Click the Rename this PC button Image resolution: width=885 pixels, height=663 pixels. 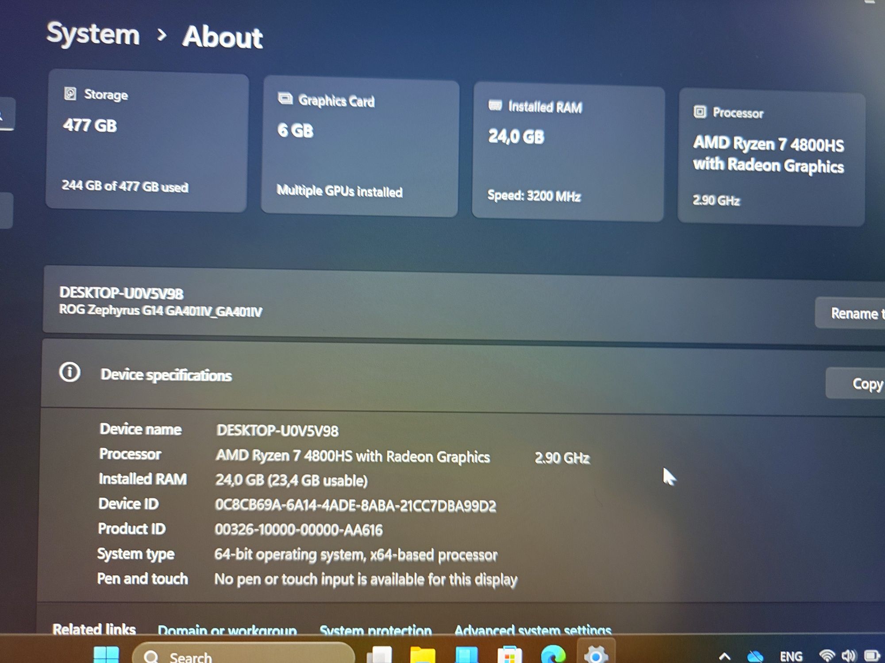coord(850,313)
